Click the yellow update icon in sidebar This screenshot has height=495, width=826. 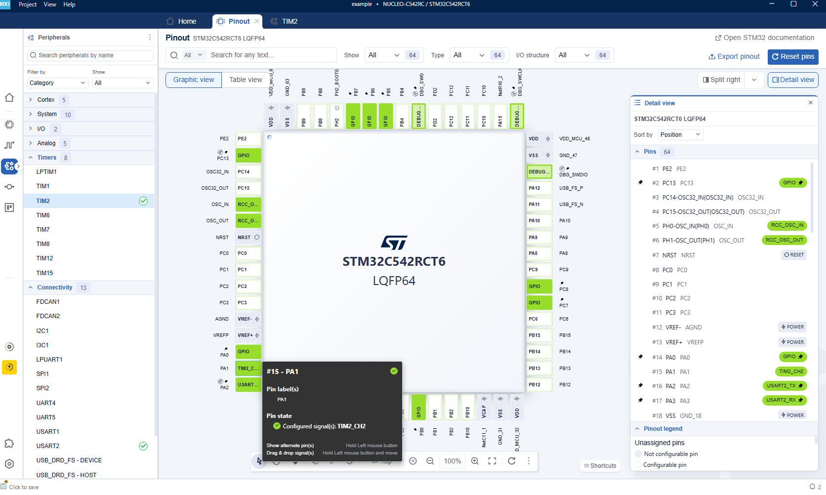9,367
